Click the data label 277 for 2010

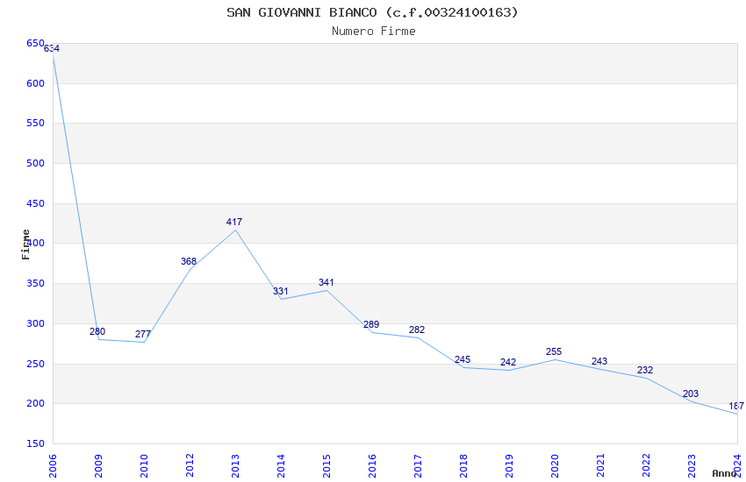pos(143,334)
